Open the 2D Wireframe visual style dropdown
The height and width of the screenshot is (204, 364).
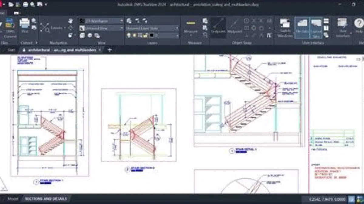tap(101, 21)
